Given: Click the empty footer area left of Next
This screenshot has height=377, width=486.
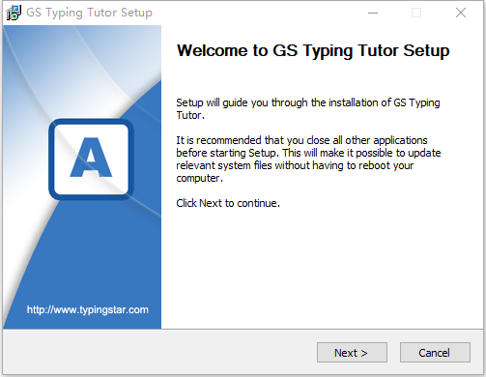Looking at the screenshot, I should click(x=159, y=353).
